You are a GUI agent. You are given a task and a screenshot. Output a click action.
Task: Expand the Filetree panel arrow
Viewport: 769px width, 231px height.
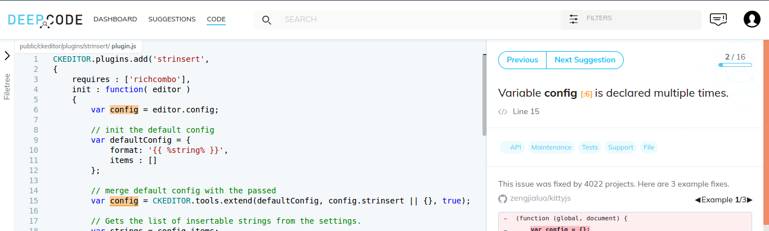(x=7, y=56)
